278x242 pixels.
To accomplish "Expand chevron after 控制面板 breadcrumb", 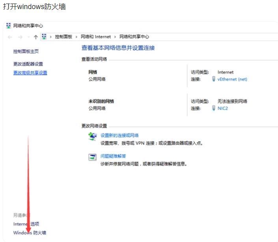I will (76, 37).
